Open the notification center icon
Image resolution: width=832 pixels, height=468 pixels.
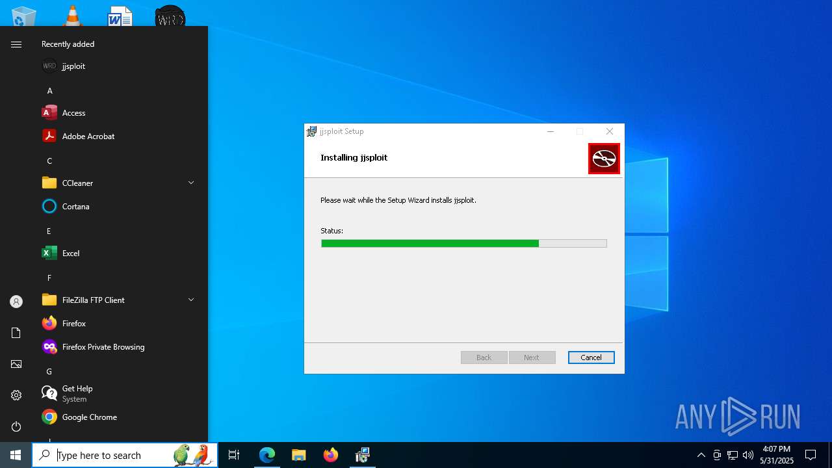811,455
